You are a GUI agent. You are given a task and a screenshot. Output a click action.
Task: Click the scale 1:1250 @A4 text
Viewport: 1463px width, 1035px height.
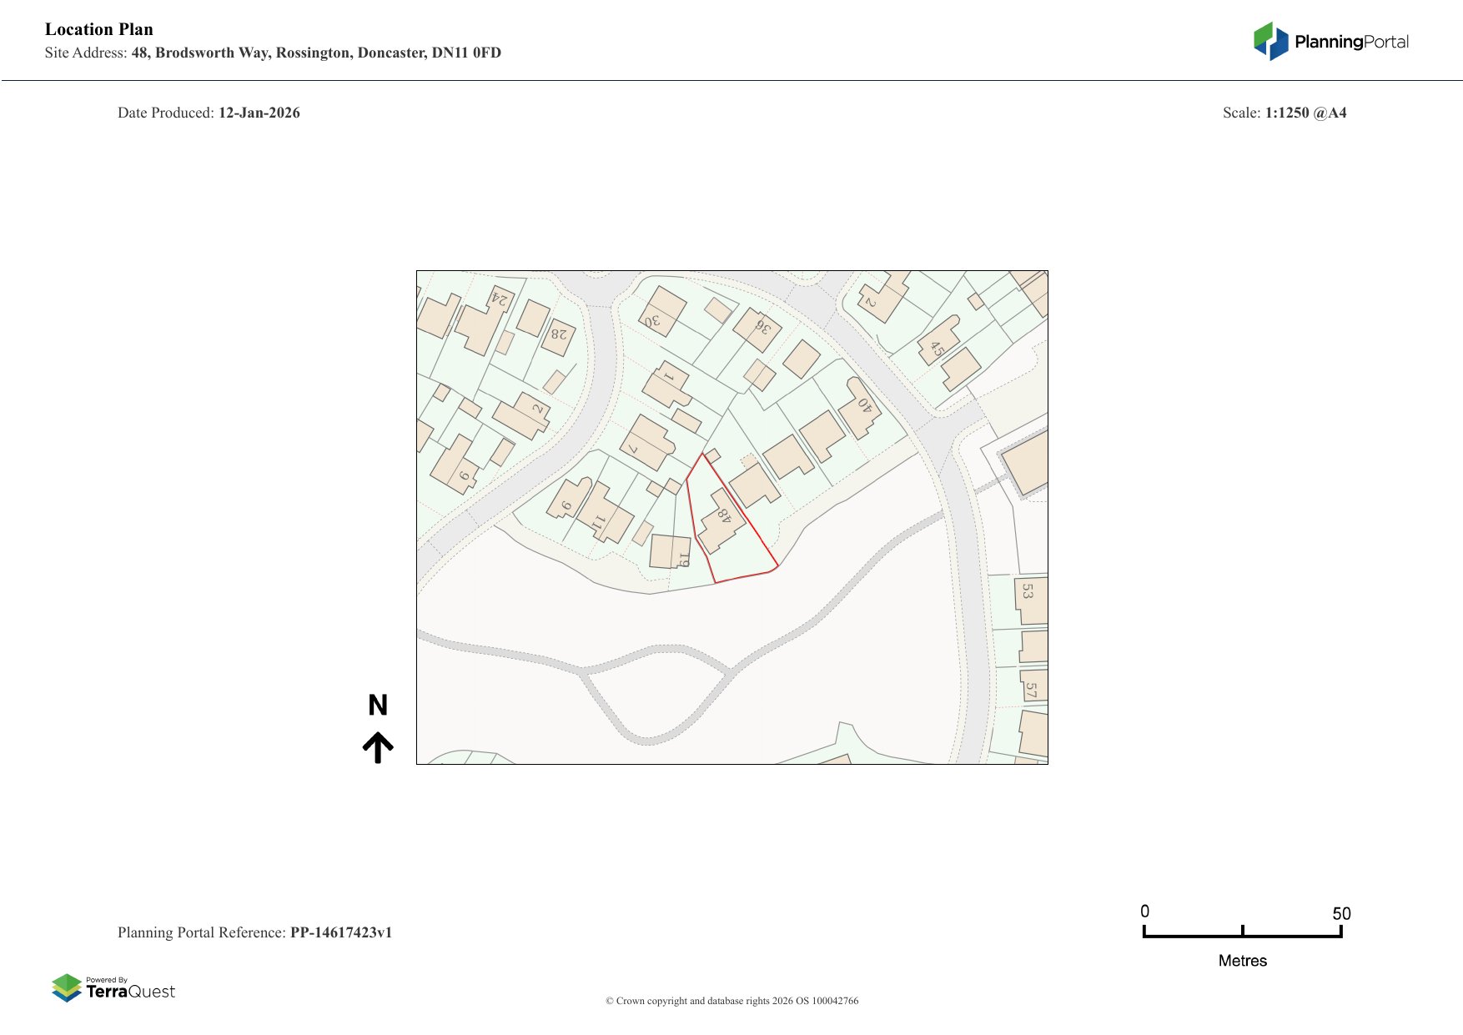[x=1305, y=113]
